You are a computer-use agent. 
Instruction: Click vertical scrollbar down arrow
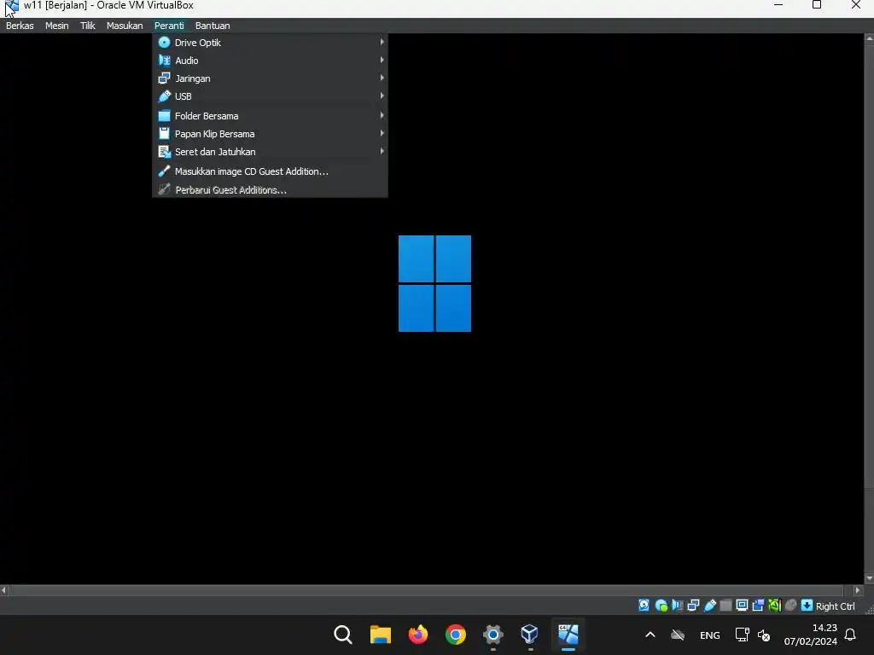(x=869, y=579)
